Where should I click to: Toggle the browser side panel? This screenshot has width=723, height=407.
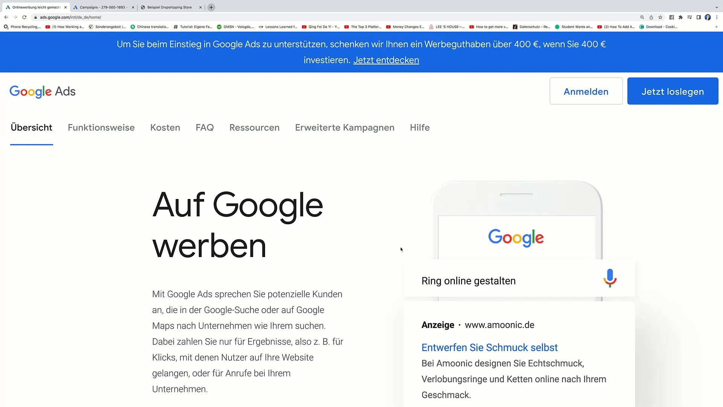pyautogui.click(x=699, y=17)
